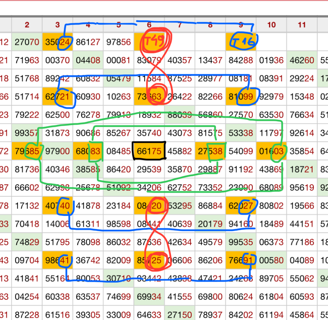
Task: Select the black-bordered cell 66175
Action: [149, 151]
